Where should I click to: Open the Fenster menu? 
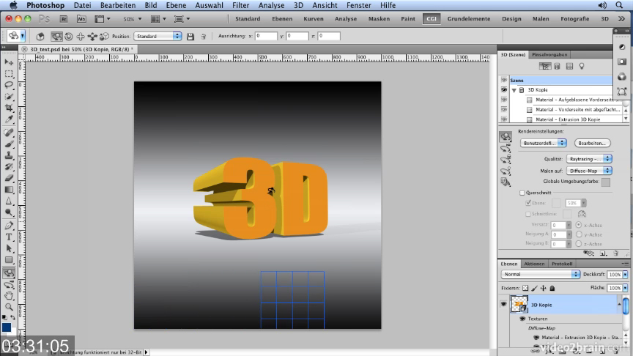pos(358,5)
